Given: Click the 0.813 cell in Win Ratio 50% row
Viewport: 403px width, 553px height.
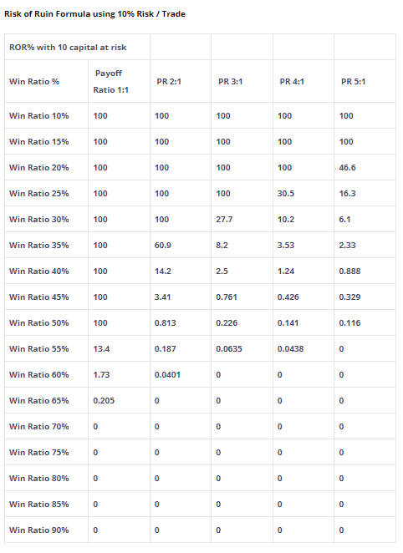Looking at the screenshot, I should [181, 322].
